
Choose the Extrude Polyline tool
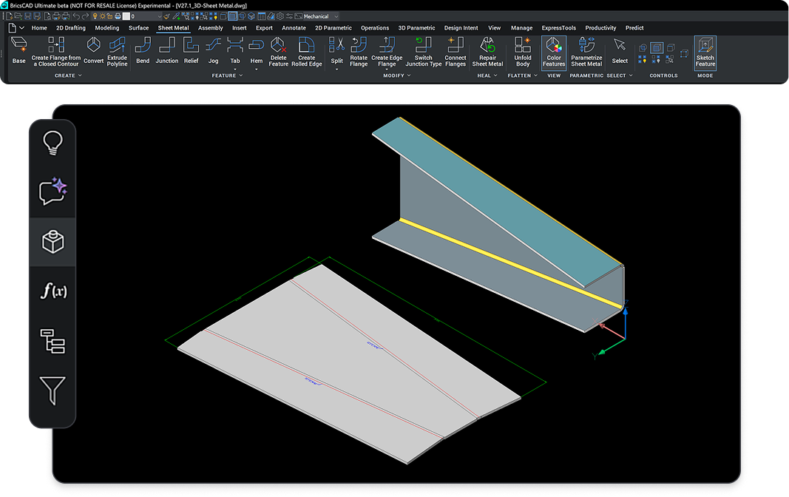coord(118,51)
